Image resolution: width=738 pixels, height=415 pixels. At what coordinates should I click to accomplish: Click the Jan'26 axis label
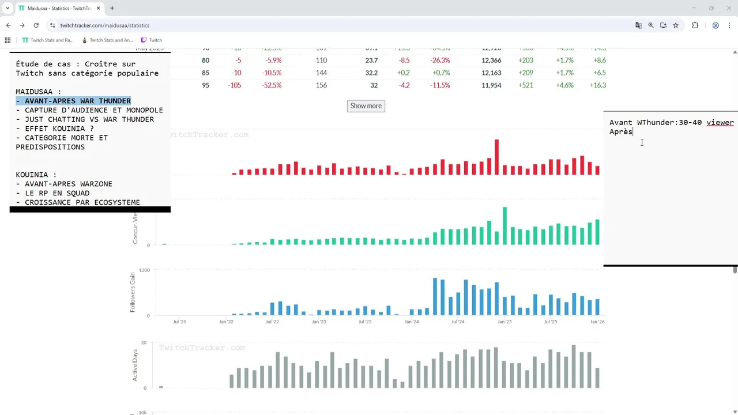tap(597, 322)
